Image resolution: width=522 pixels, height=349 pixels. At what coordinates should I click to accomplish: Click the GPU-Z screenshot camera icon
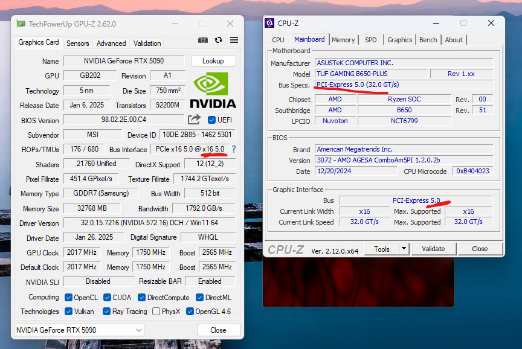[203, 40]
